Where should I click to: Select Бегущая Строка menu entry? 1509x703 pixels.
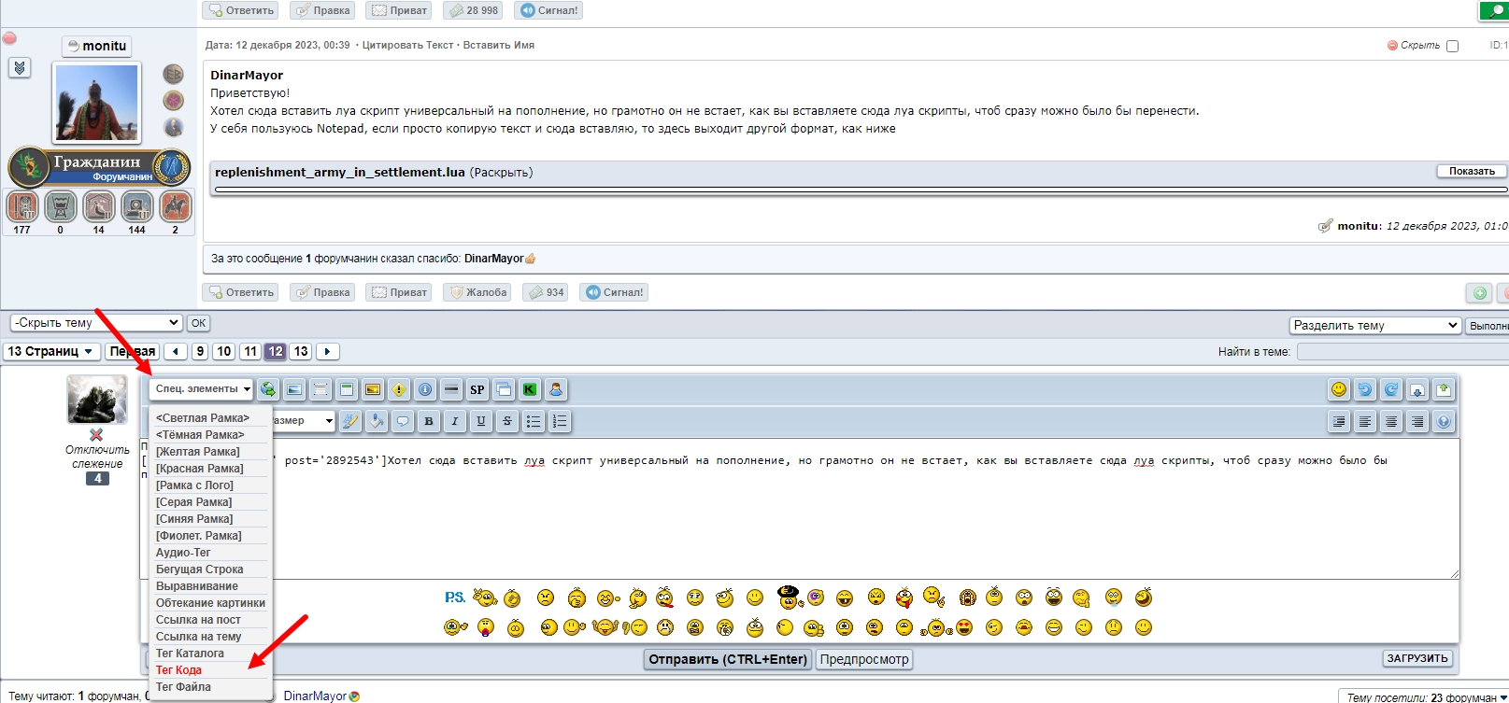(x=199, y=569)
